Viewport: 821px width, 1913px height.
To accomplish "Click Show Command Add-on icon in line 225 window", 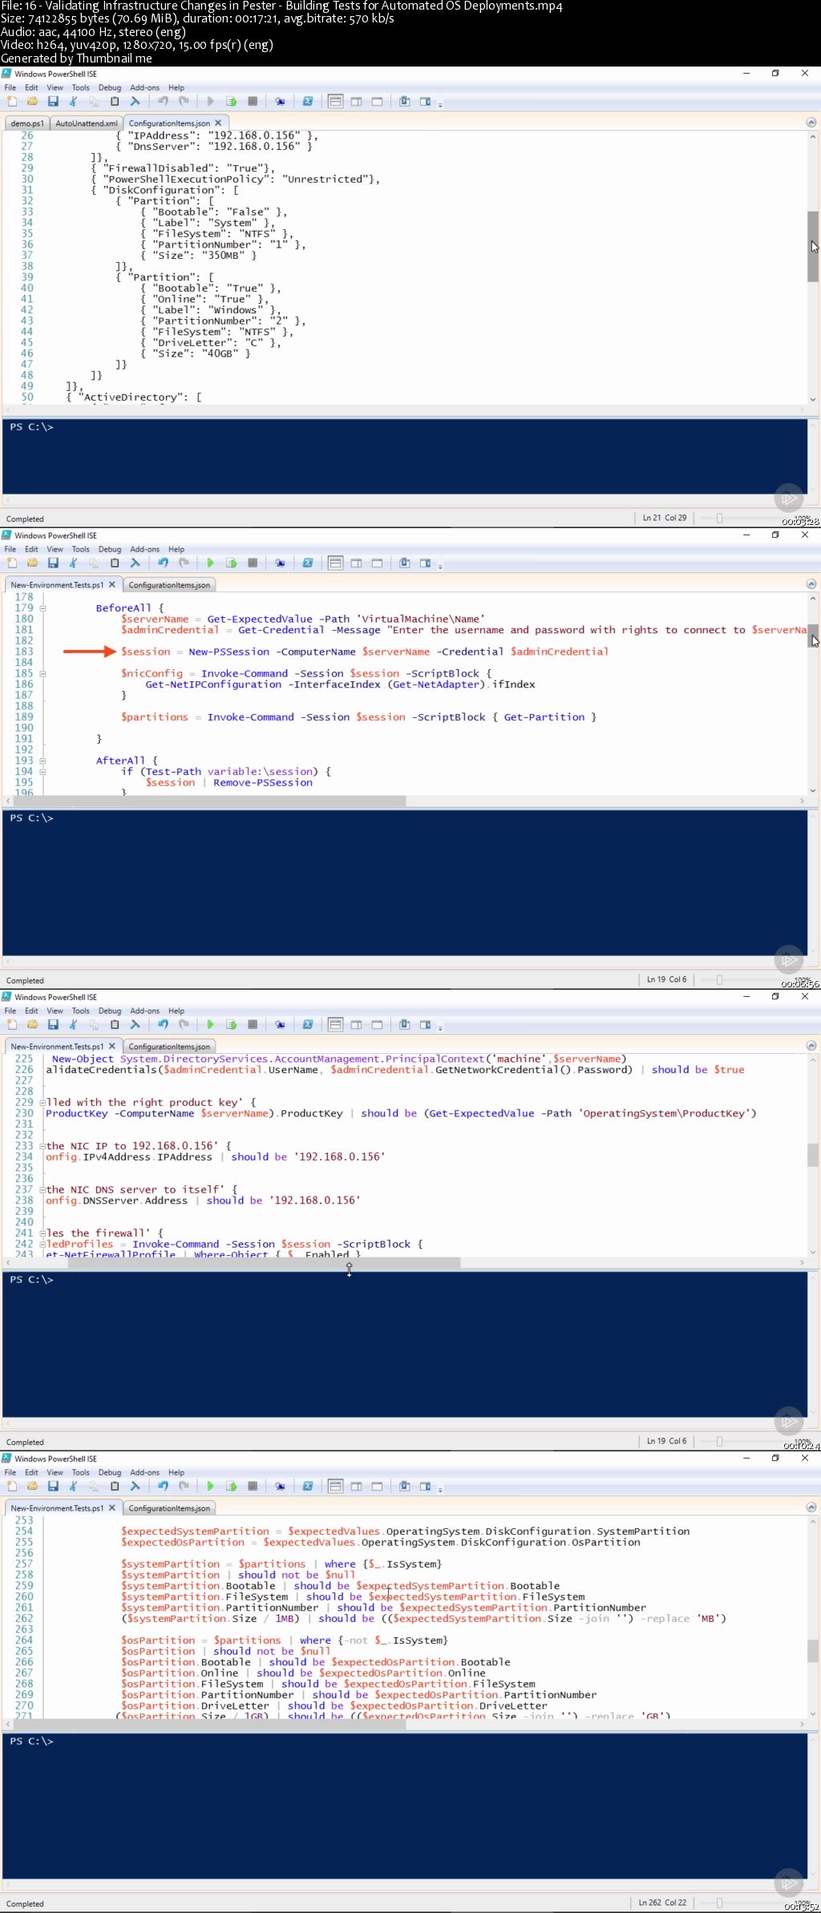I will 426,1025.
